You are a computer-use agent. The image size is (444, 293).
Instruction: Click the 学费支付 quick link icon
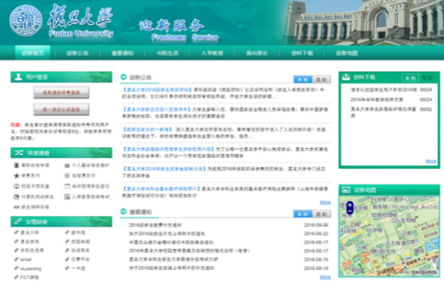point(16,176)
